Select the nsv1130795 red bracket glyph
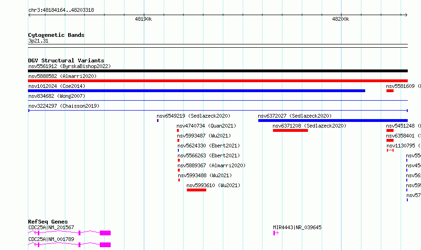 click(x=390, y=150)
